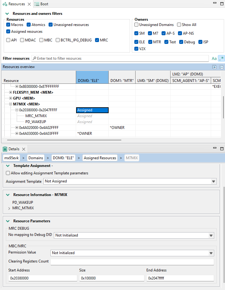
Task: Switch to the Boot tab
Action: pos(41,4)
